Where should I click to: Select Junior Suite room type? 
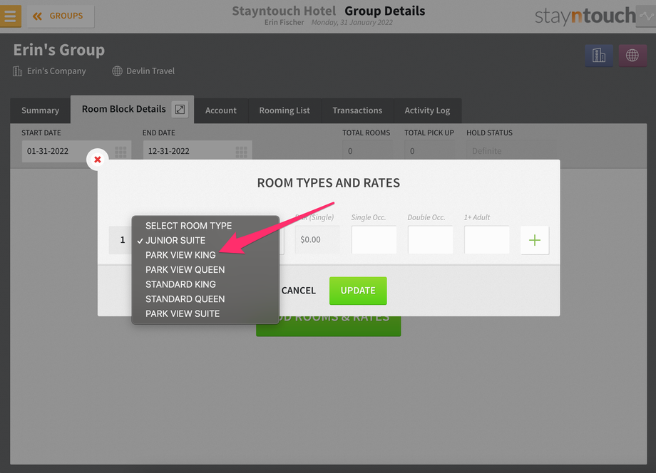pos(205,240)
